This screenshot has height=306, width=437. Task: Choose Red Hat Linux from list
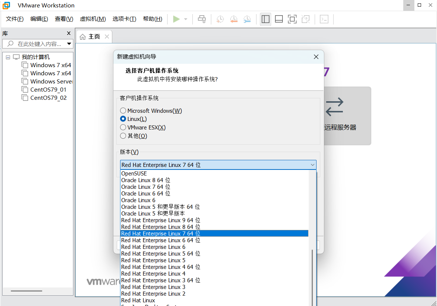click(214, 300)
